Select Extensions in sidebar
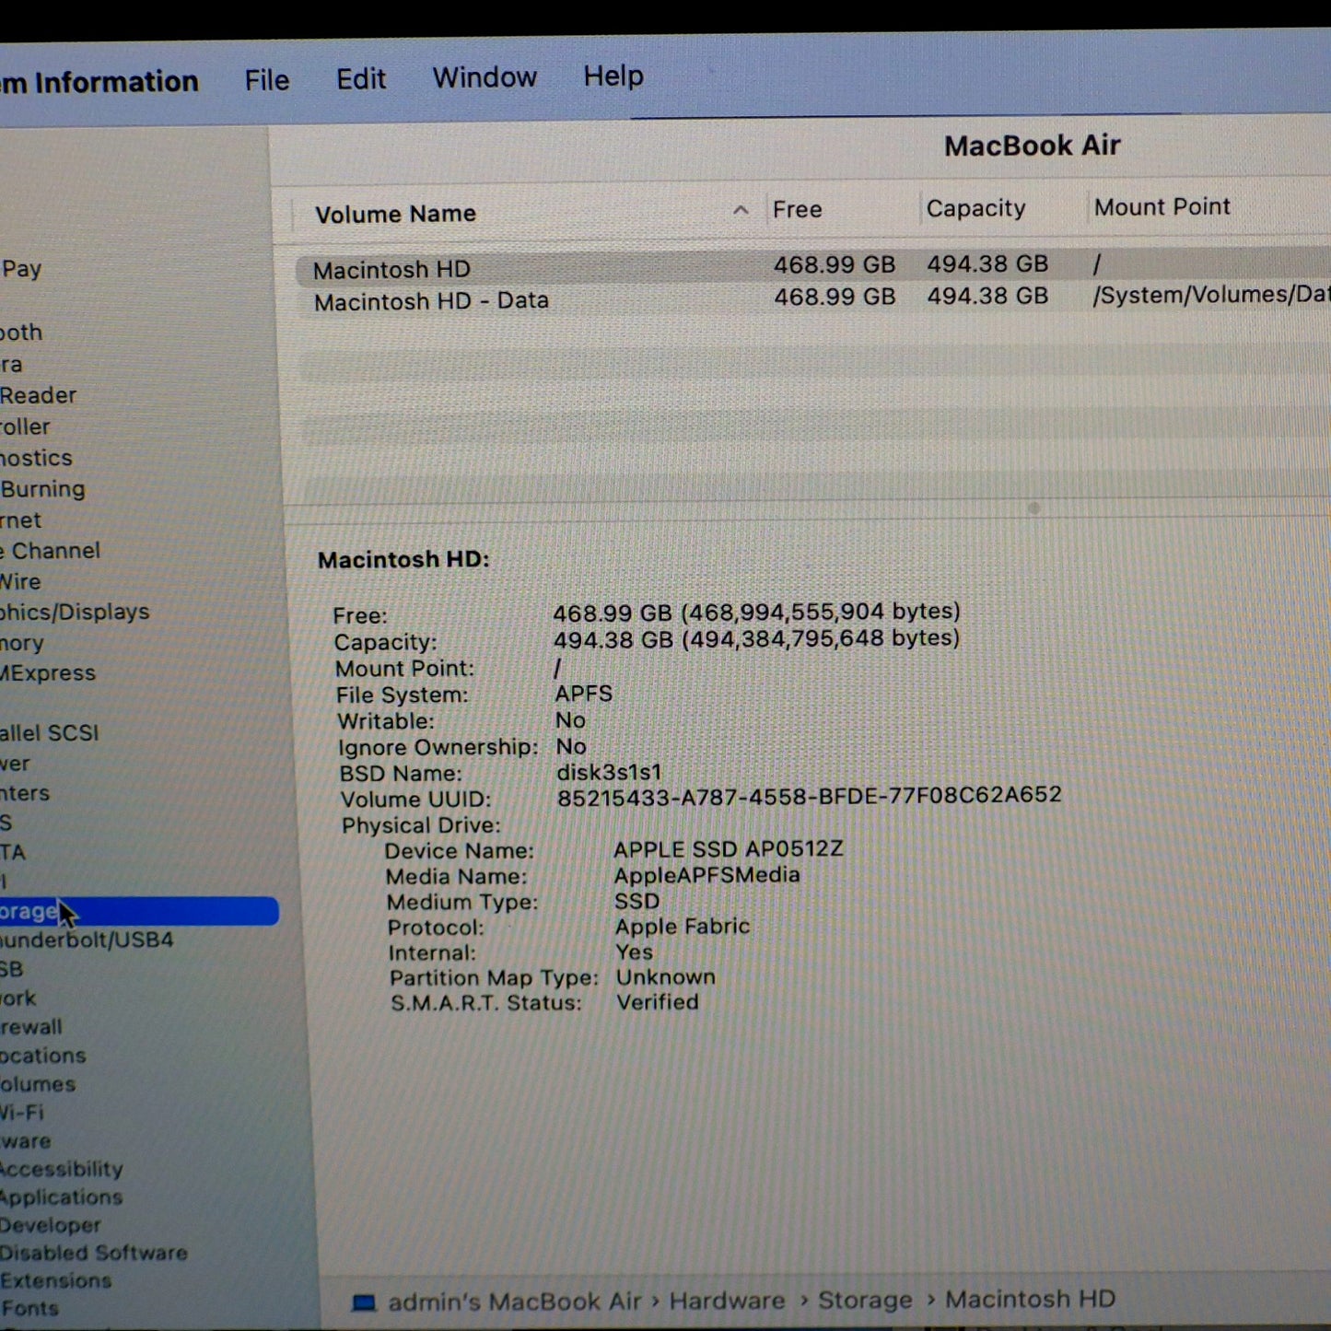 pyautogui.click(x=55, y=1281)
